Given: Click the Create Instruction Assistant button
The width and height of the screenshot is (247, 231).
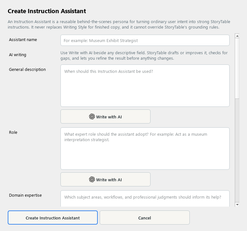Looking at the screenshot, I should click(53, 218).
